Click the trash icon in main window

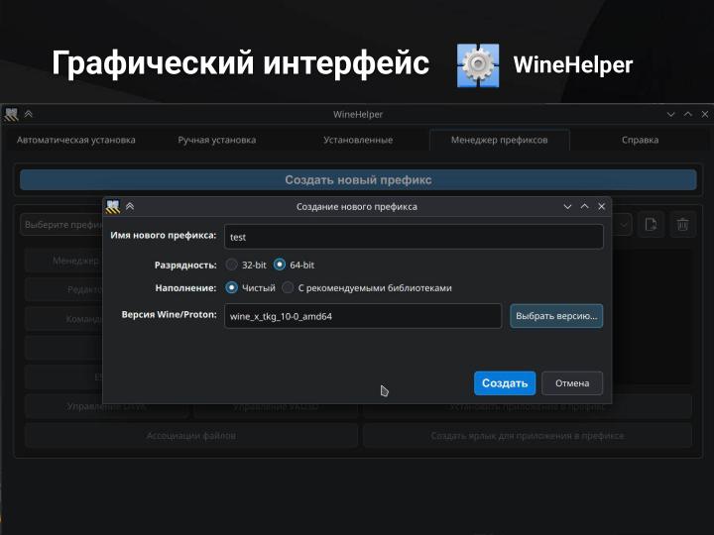[x=682, y=224]
